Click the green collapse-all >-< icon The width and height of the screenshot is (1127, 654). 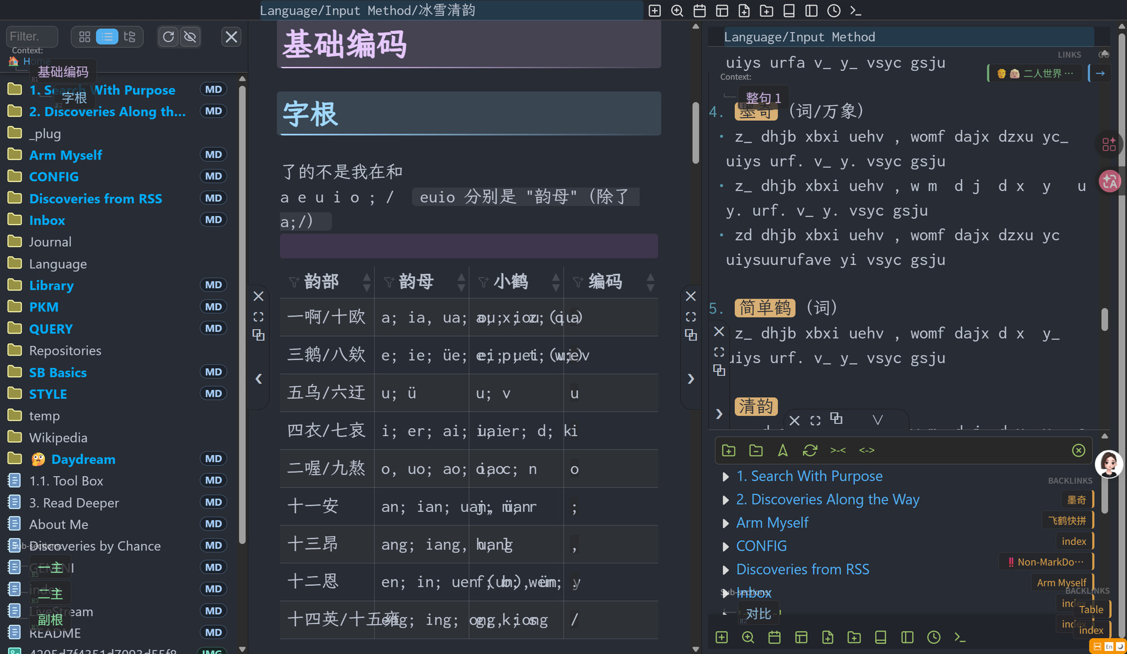pyautogui.click(x=838, y=450)
